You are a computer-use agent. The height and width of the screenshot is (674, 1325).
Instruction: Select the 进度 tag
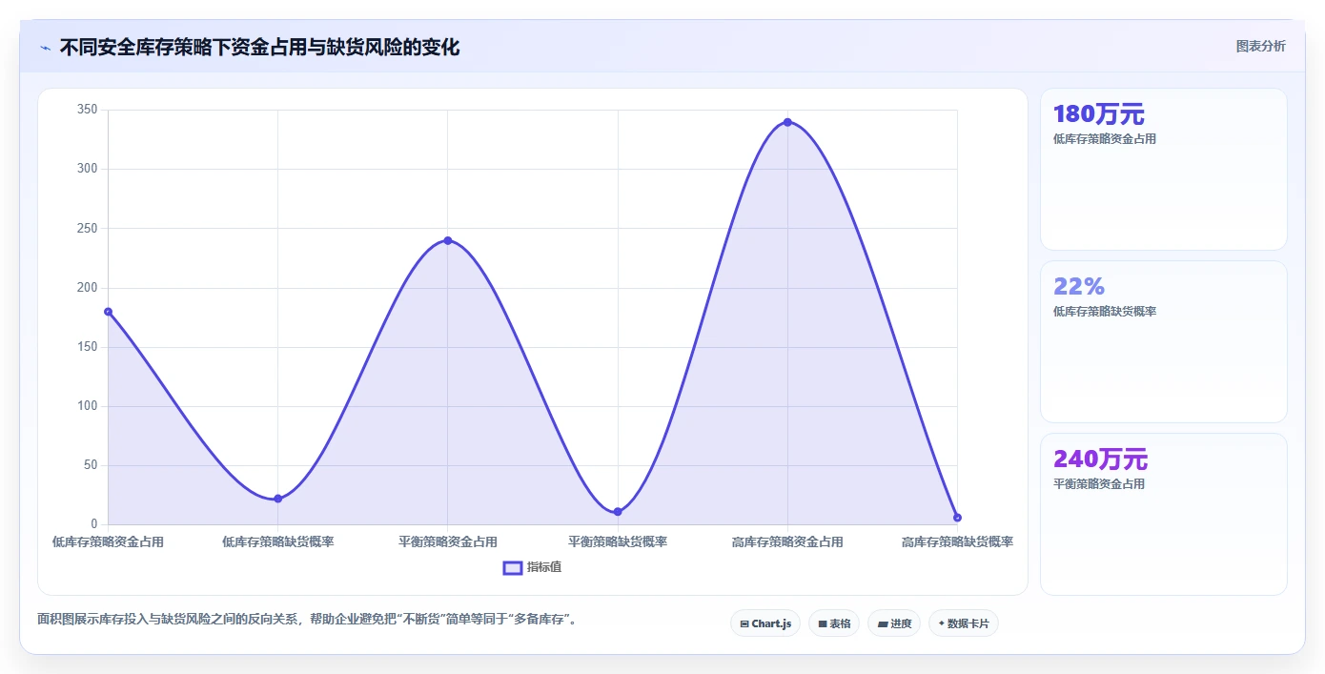click(x=894, y=623)
